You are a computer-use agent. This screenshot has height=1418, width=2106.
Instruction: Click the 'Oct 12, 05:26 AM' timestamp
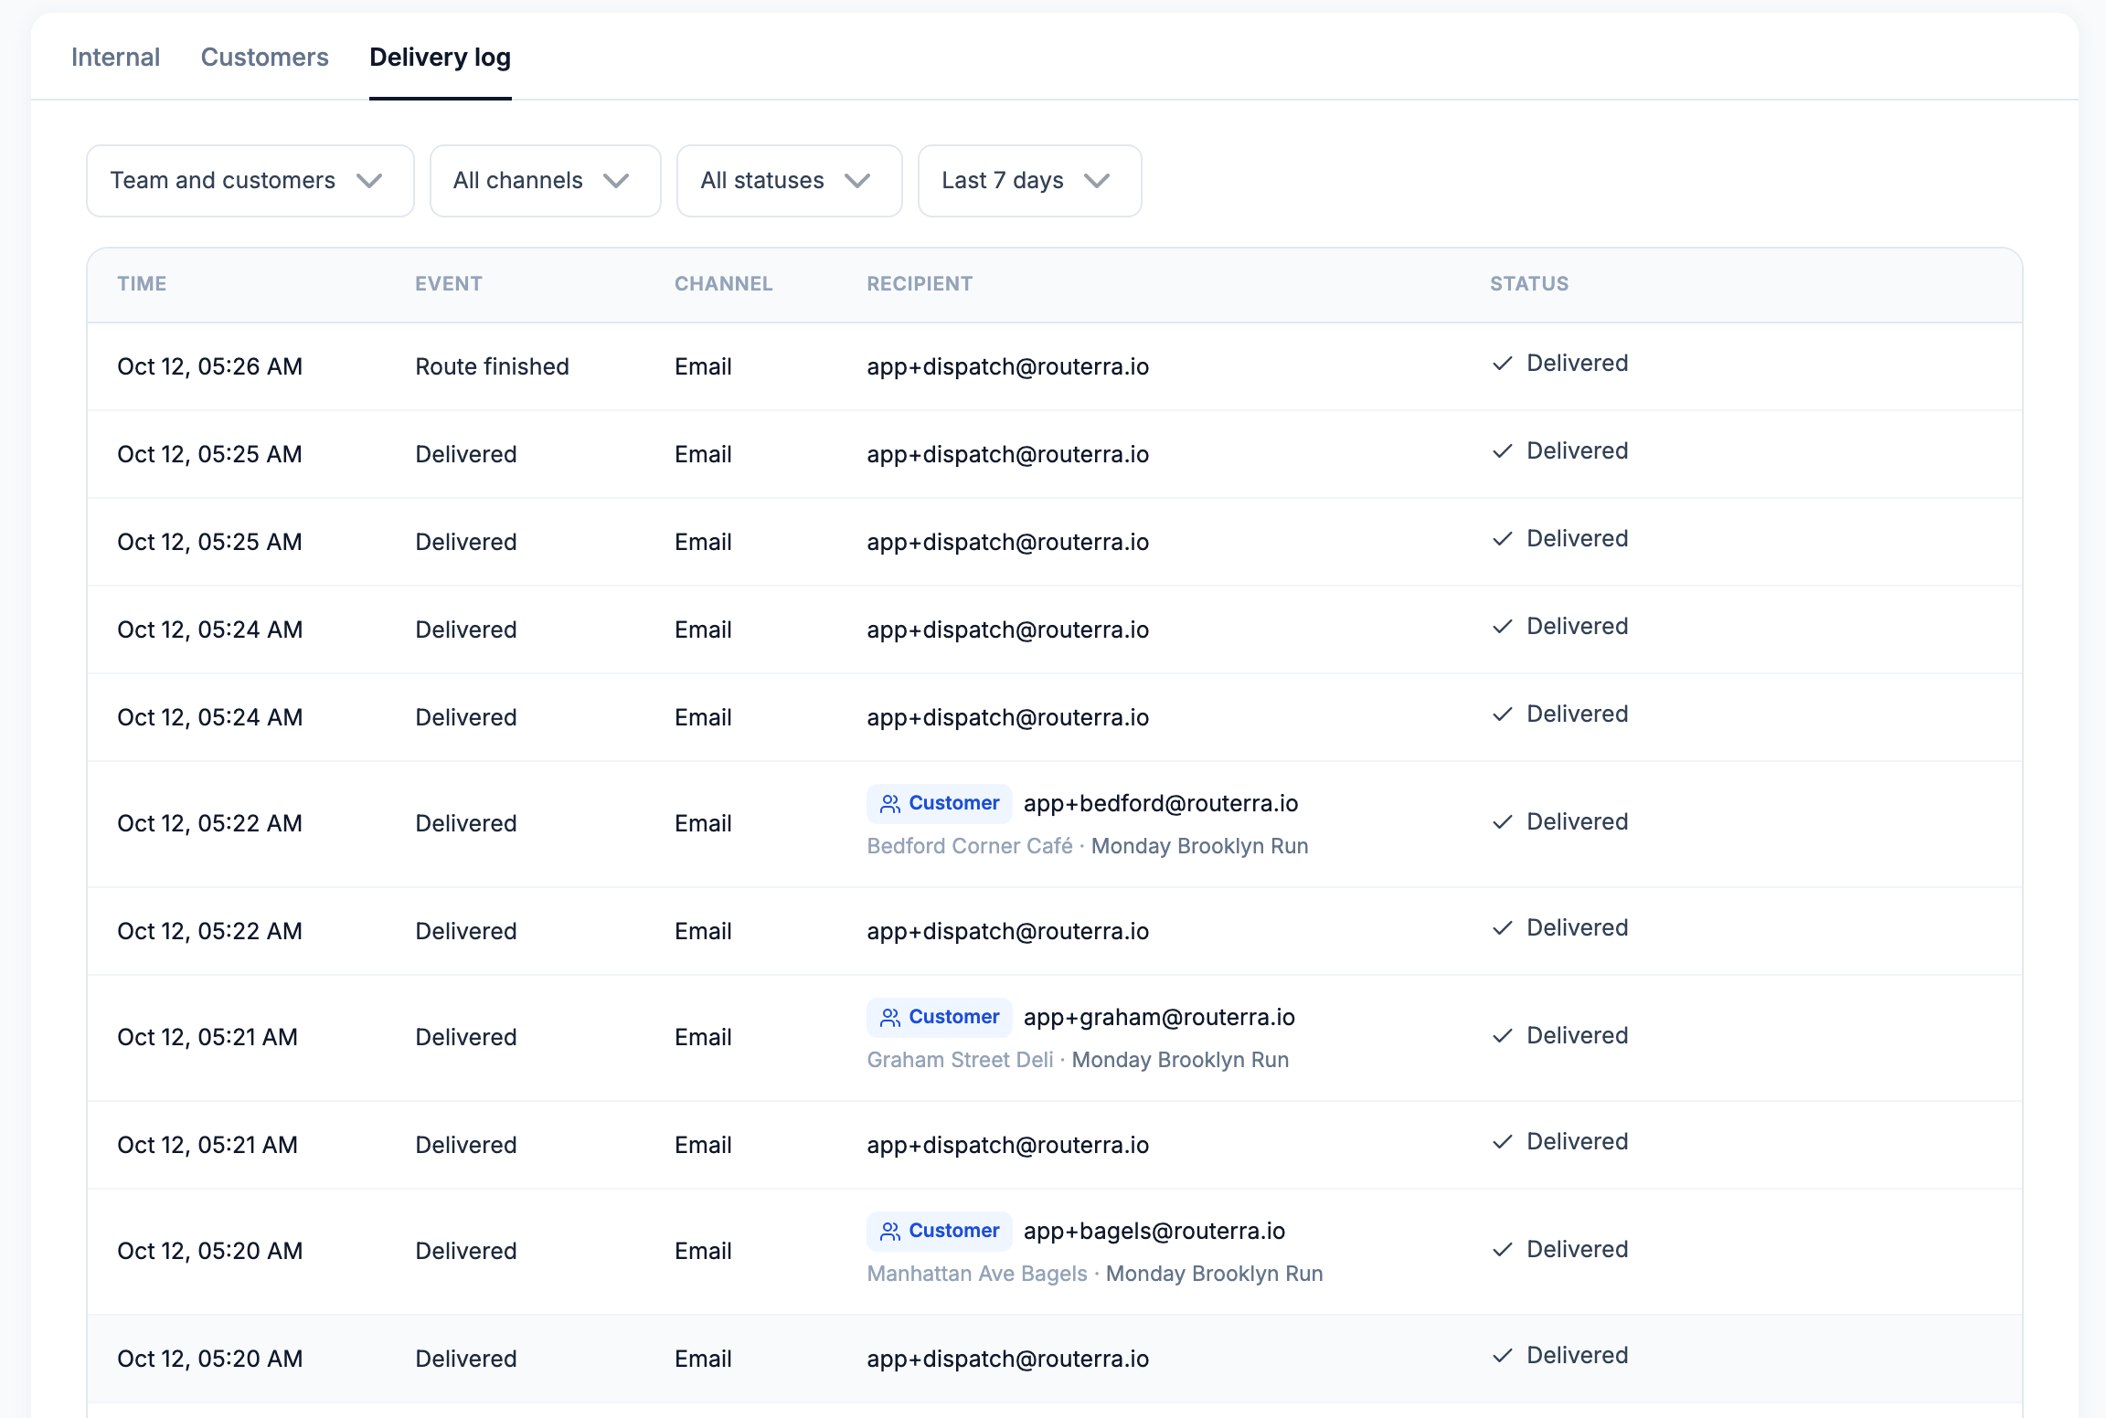tap(209, 366)
